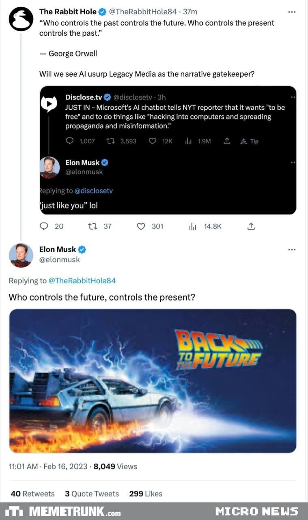Open The Rabbit Hole profile avatar

point(21,19)
